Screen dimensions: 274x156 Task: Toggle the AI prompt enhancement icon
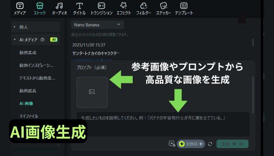click(x=171, y=144)
